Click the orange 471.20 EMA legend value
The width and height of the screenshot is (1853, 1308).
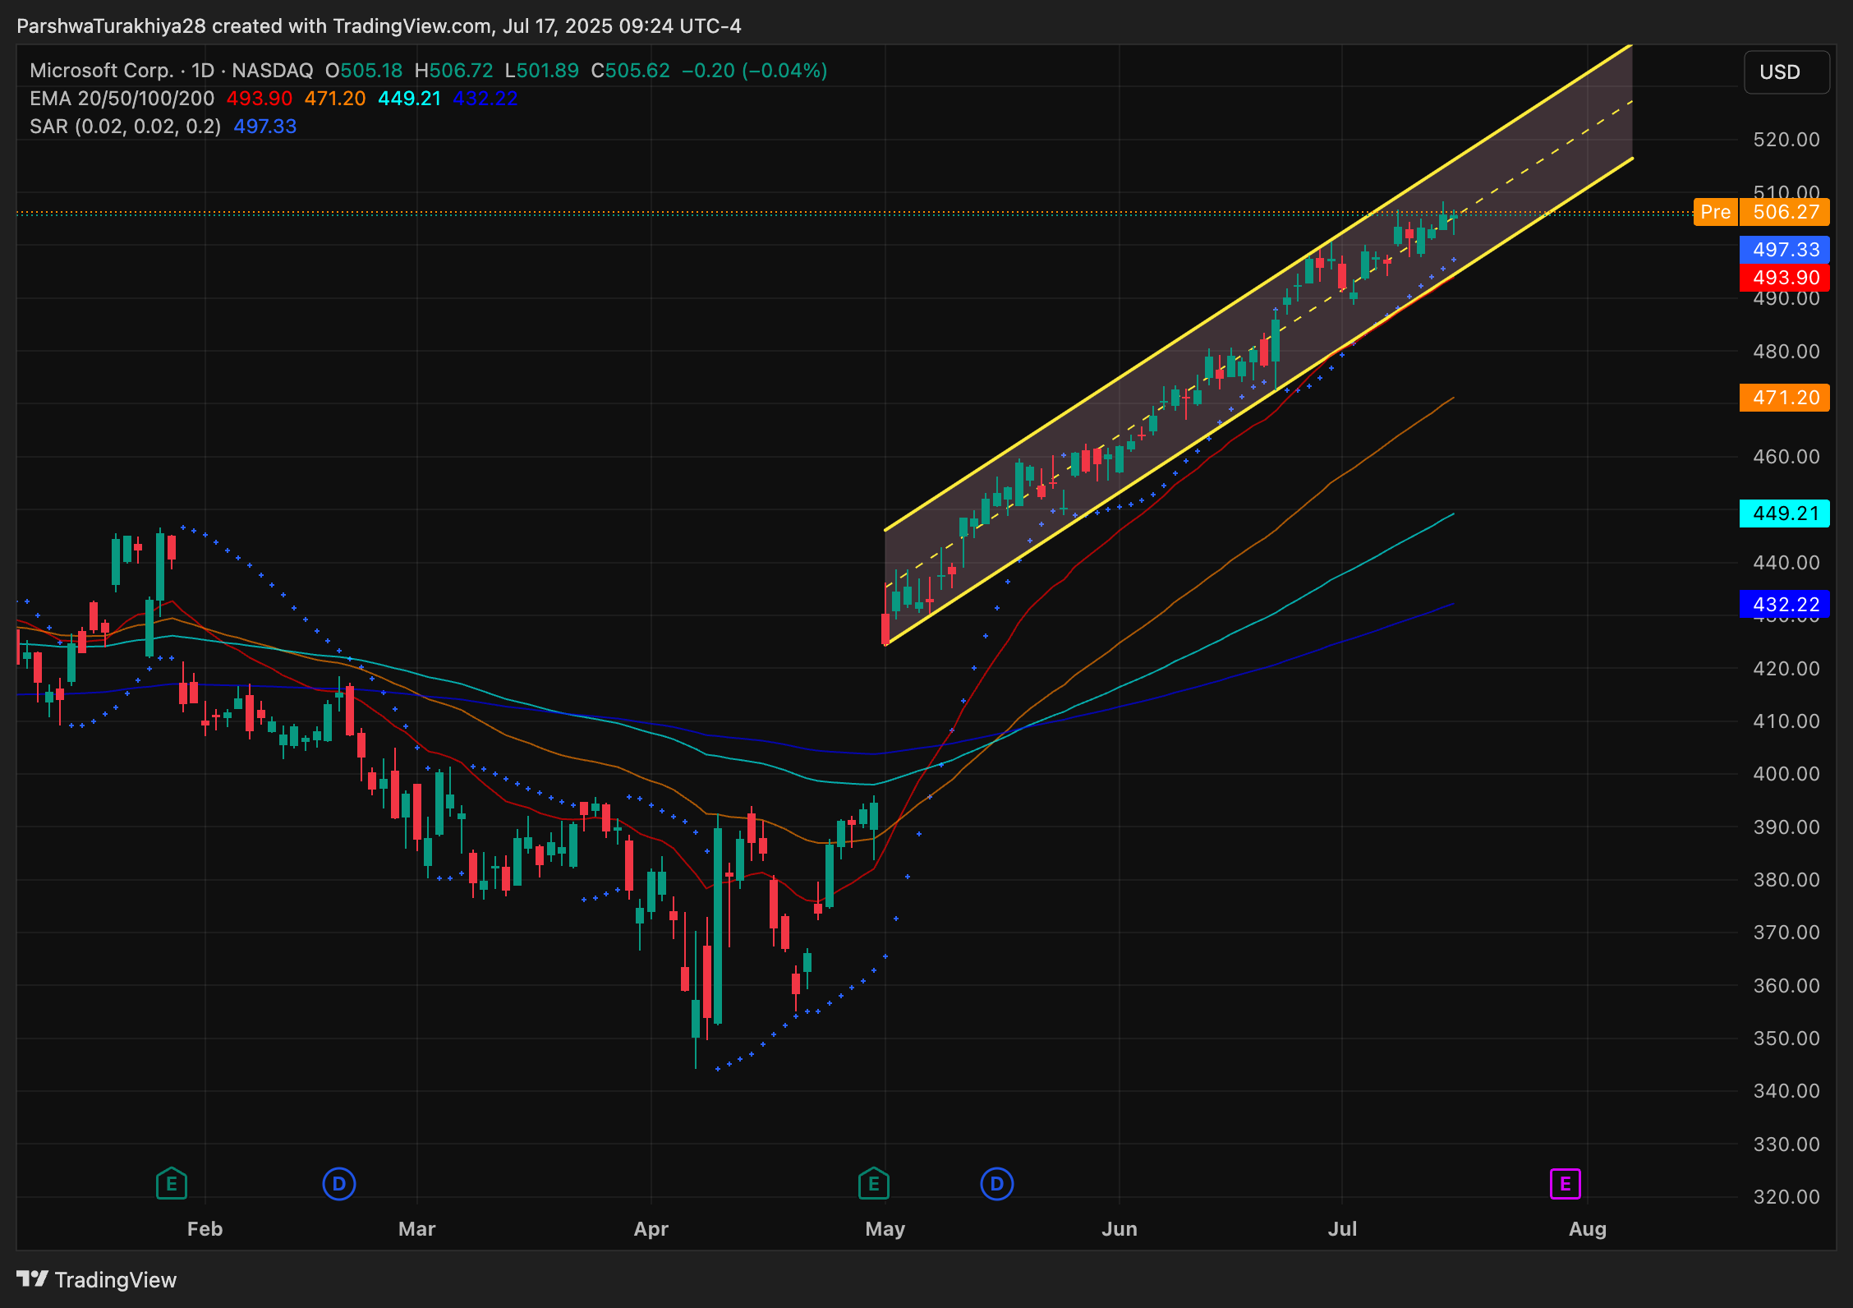[335, 99]
